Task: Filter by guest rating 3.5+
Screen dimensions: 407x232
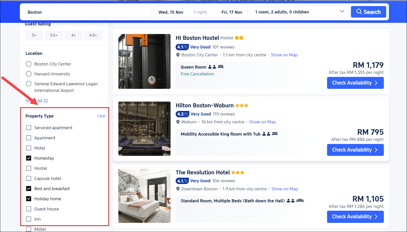Action: [x=54, y=35]
